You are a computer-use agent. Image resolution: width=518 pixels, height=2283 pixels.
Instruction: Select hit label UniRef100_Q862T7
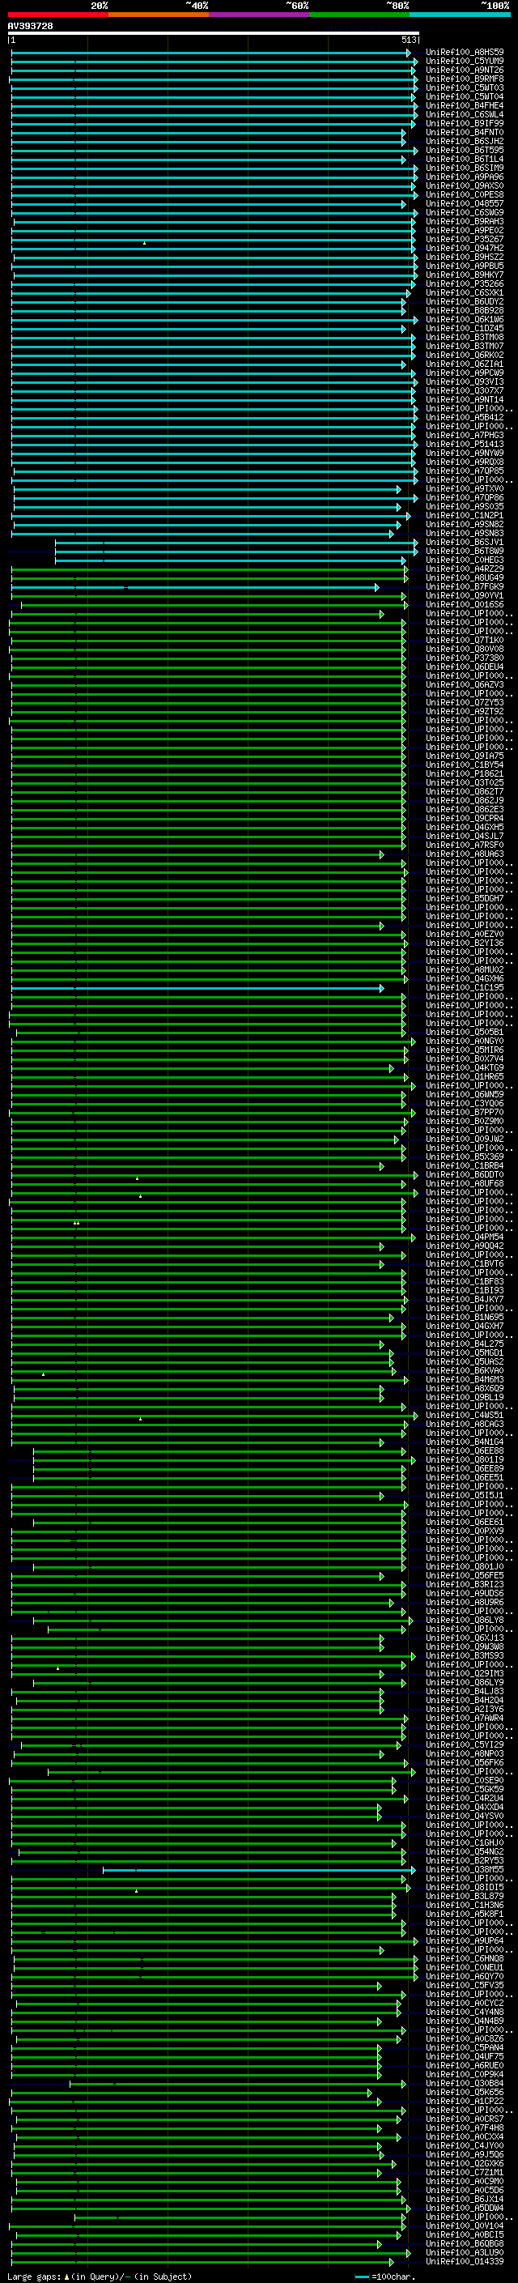point(465,791)
